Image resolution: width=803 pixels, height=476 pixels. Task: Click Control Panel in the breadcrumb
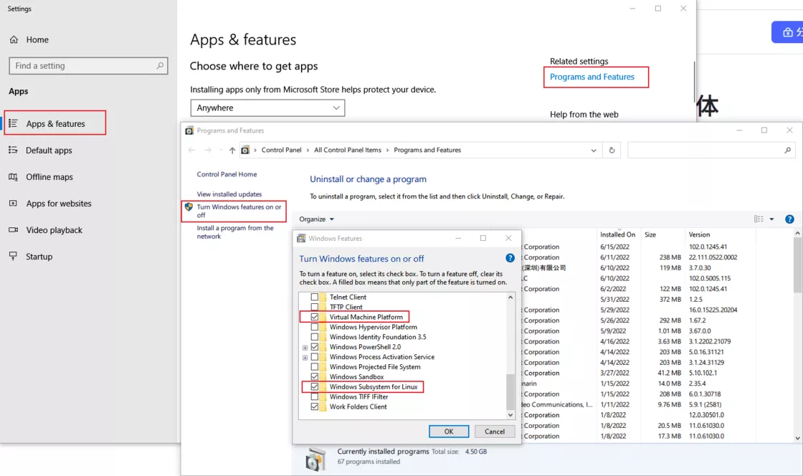point(281,150)
